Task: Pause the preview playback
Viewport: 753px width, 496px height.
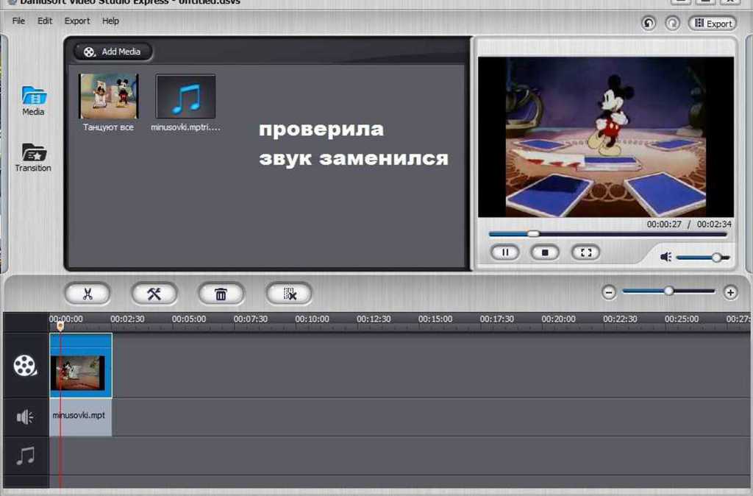Action: tap(504, 252)
